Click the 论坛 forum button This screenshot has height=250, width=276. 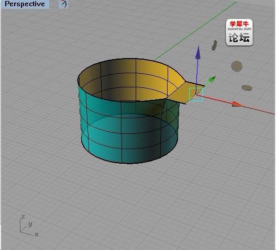(x=239, y=38)
